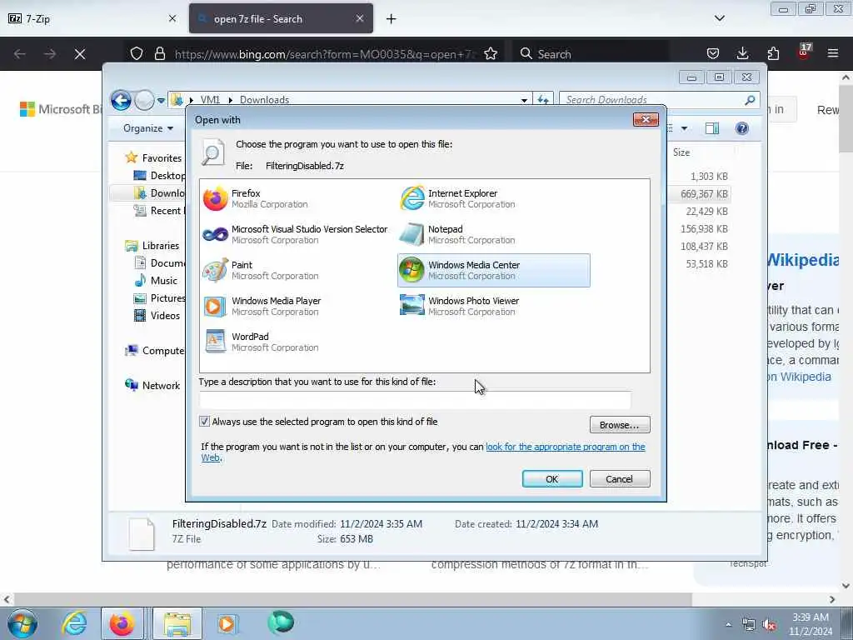This screenshot has width=853, height=640.
Task: Open a new Firefox tab
Action: [x=392, y=19]
